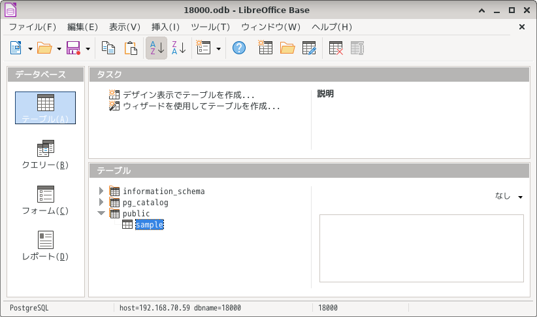Click the Edit table pencil icon

point(309,48)
